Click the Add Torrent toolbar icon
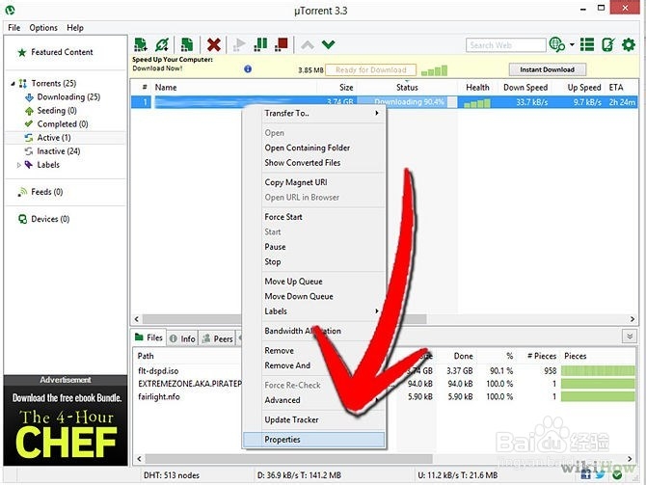The width and height of the screenshot is (646, 485). click(x=141, y=44)
